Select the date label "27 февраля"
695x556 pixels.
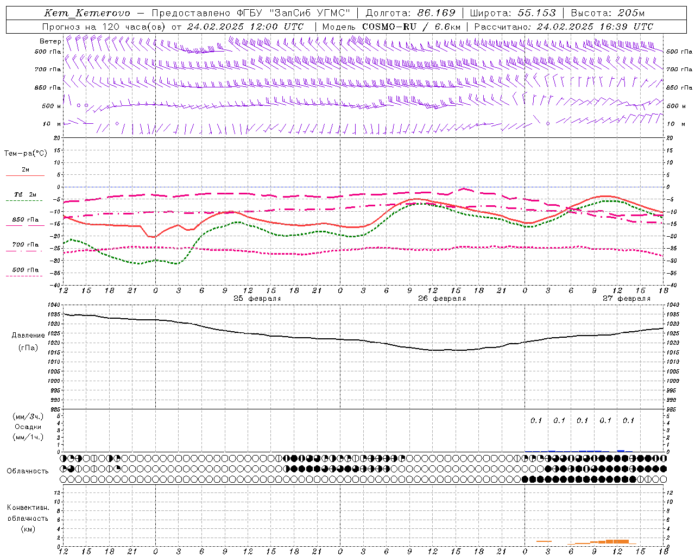tap(627, 299)
